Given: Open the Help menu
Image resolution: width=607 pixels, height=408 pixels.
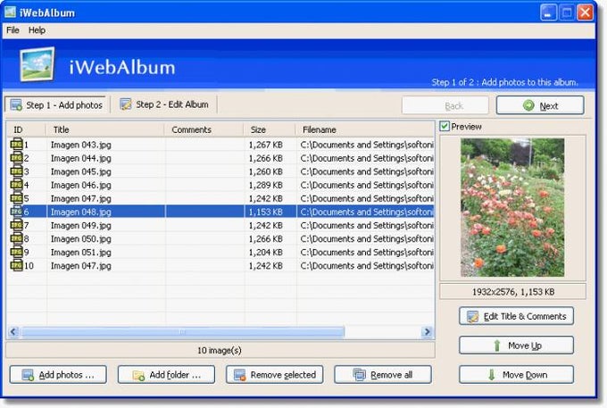Looking at the screenshot, I should [x=37, y=30].
